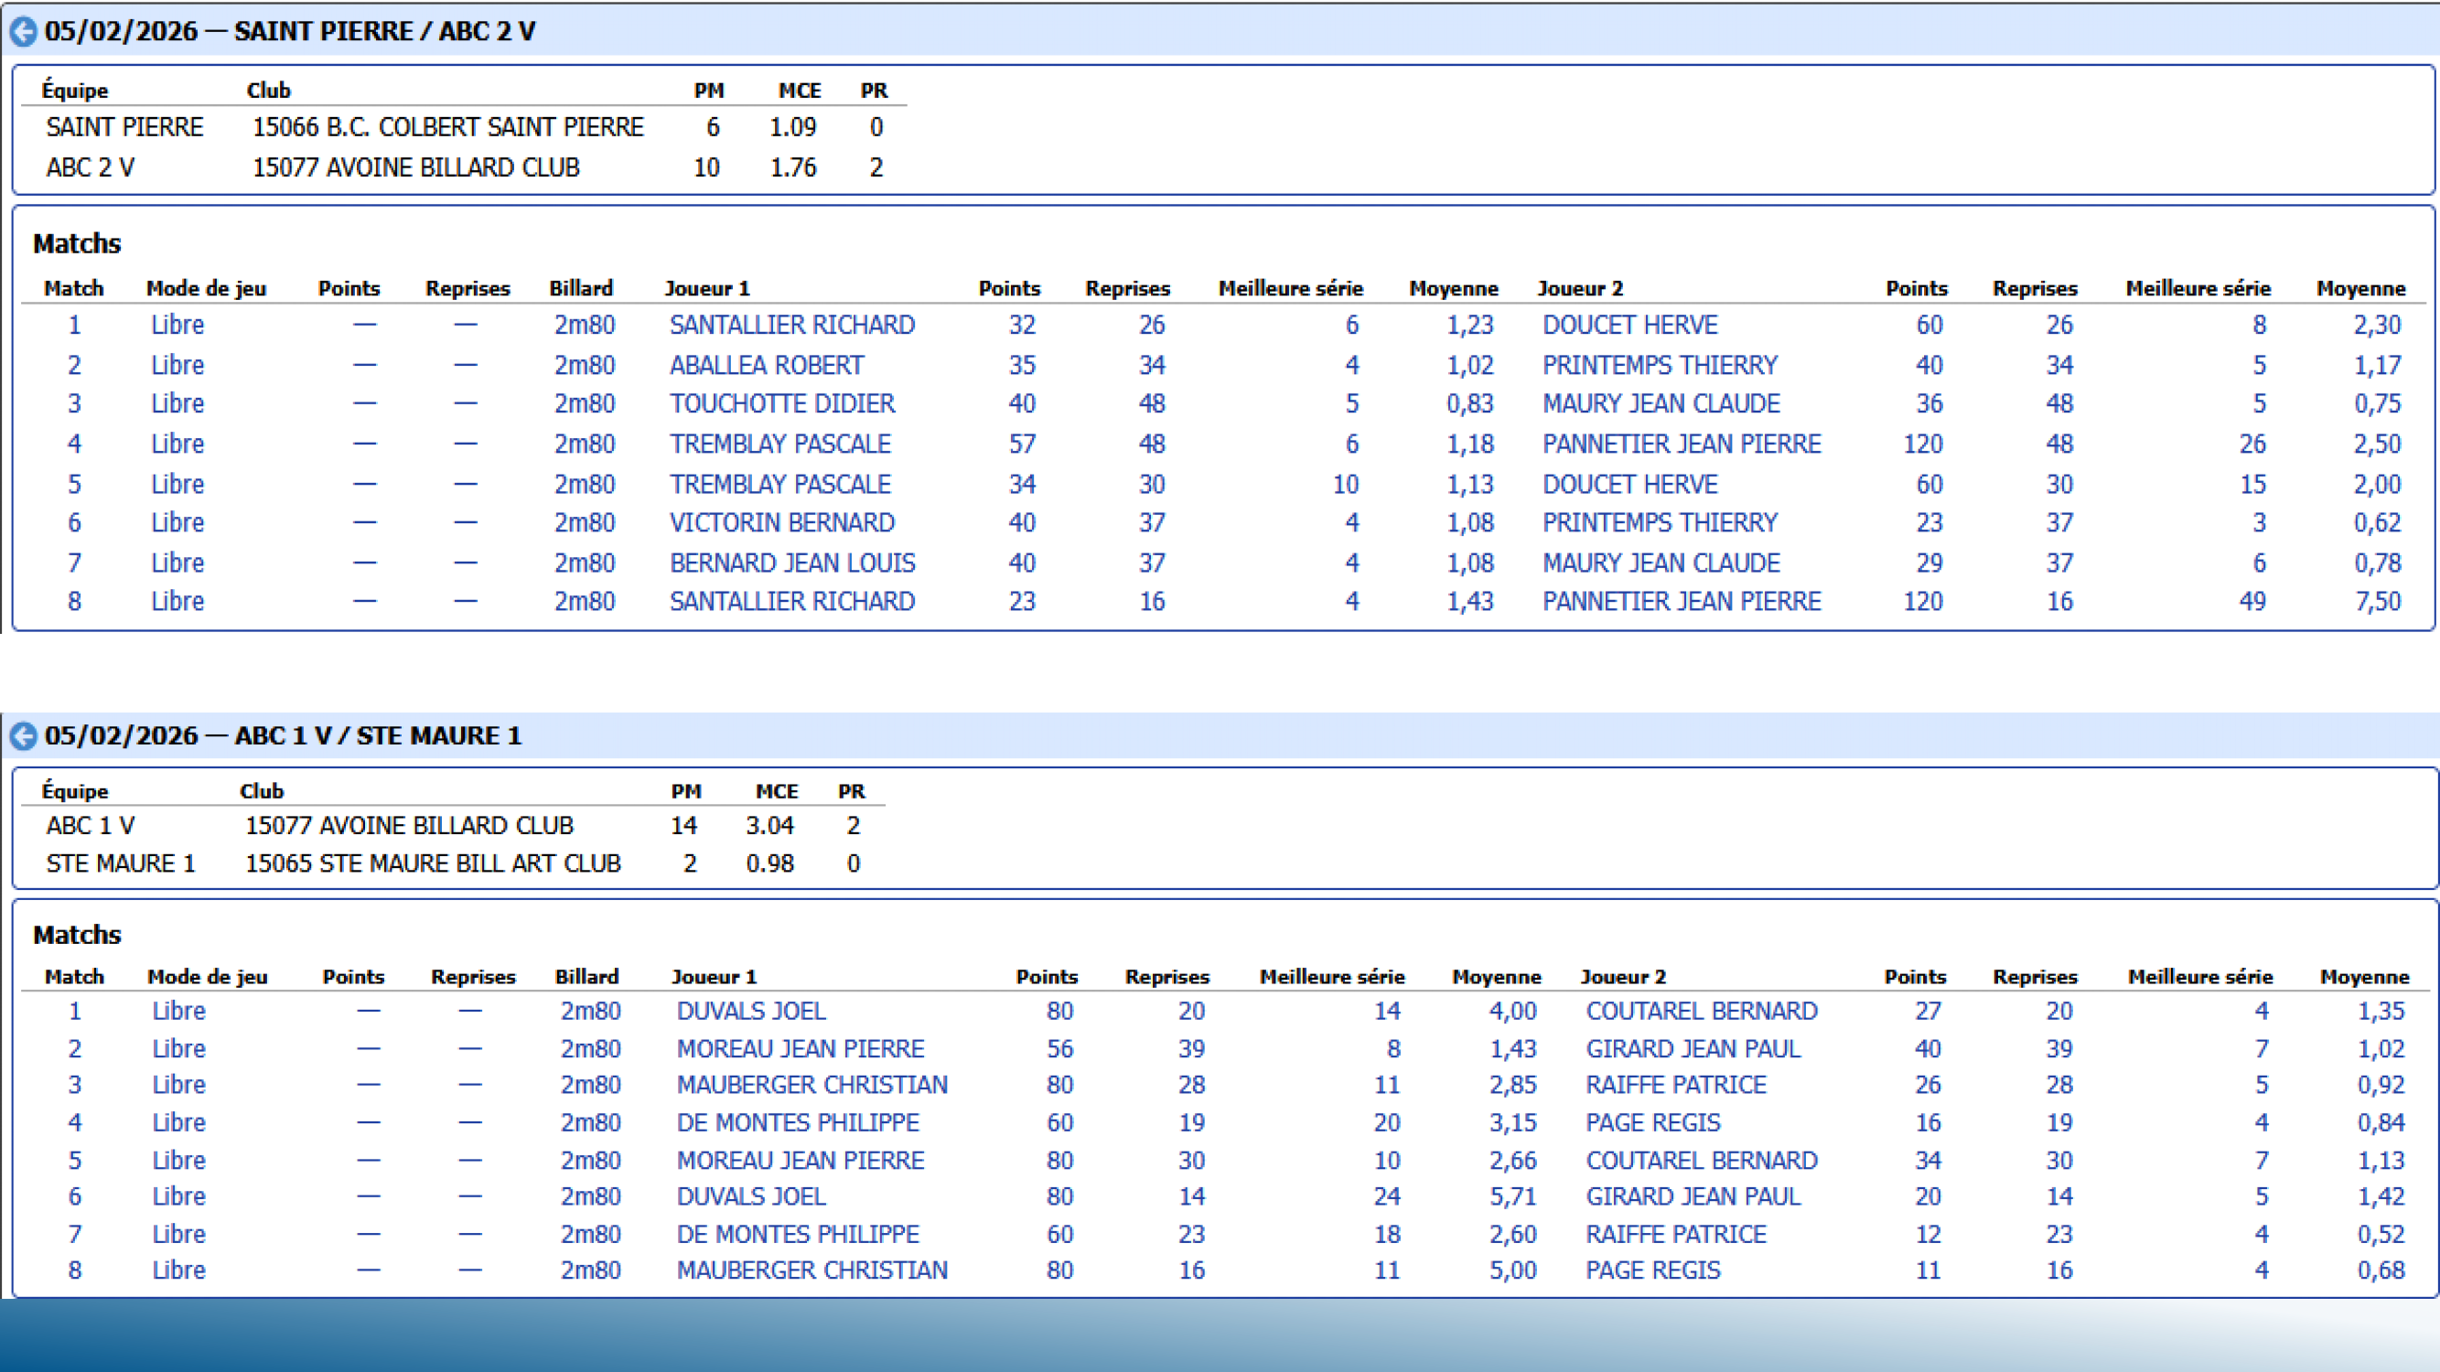2440x1372 pixels.
Task: Select COUTAREL BERNARD in match 5
Action: click(1702, 1160)
